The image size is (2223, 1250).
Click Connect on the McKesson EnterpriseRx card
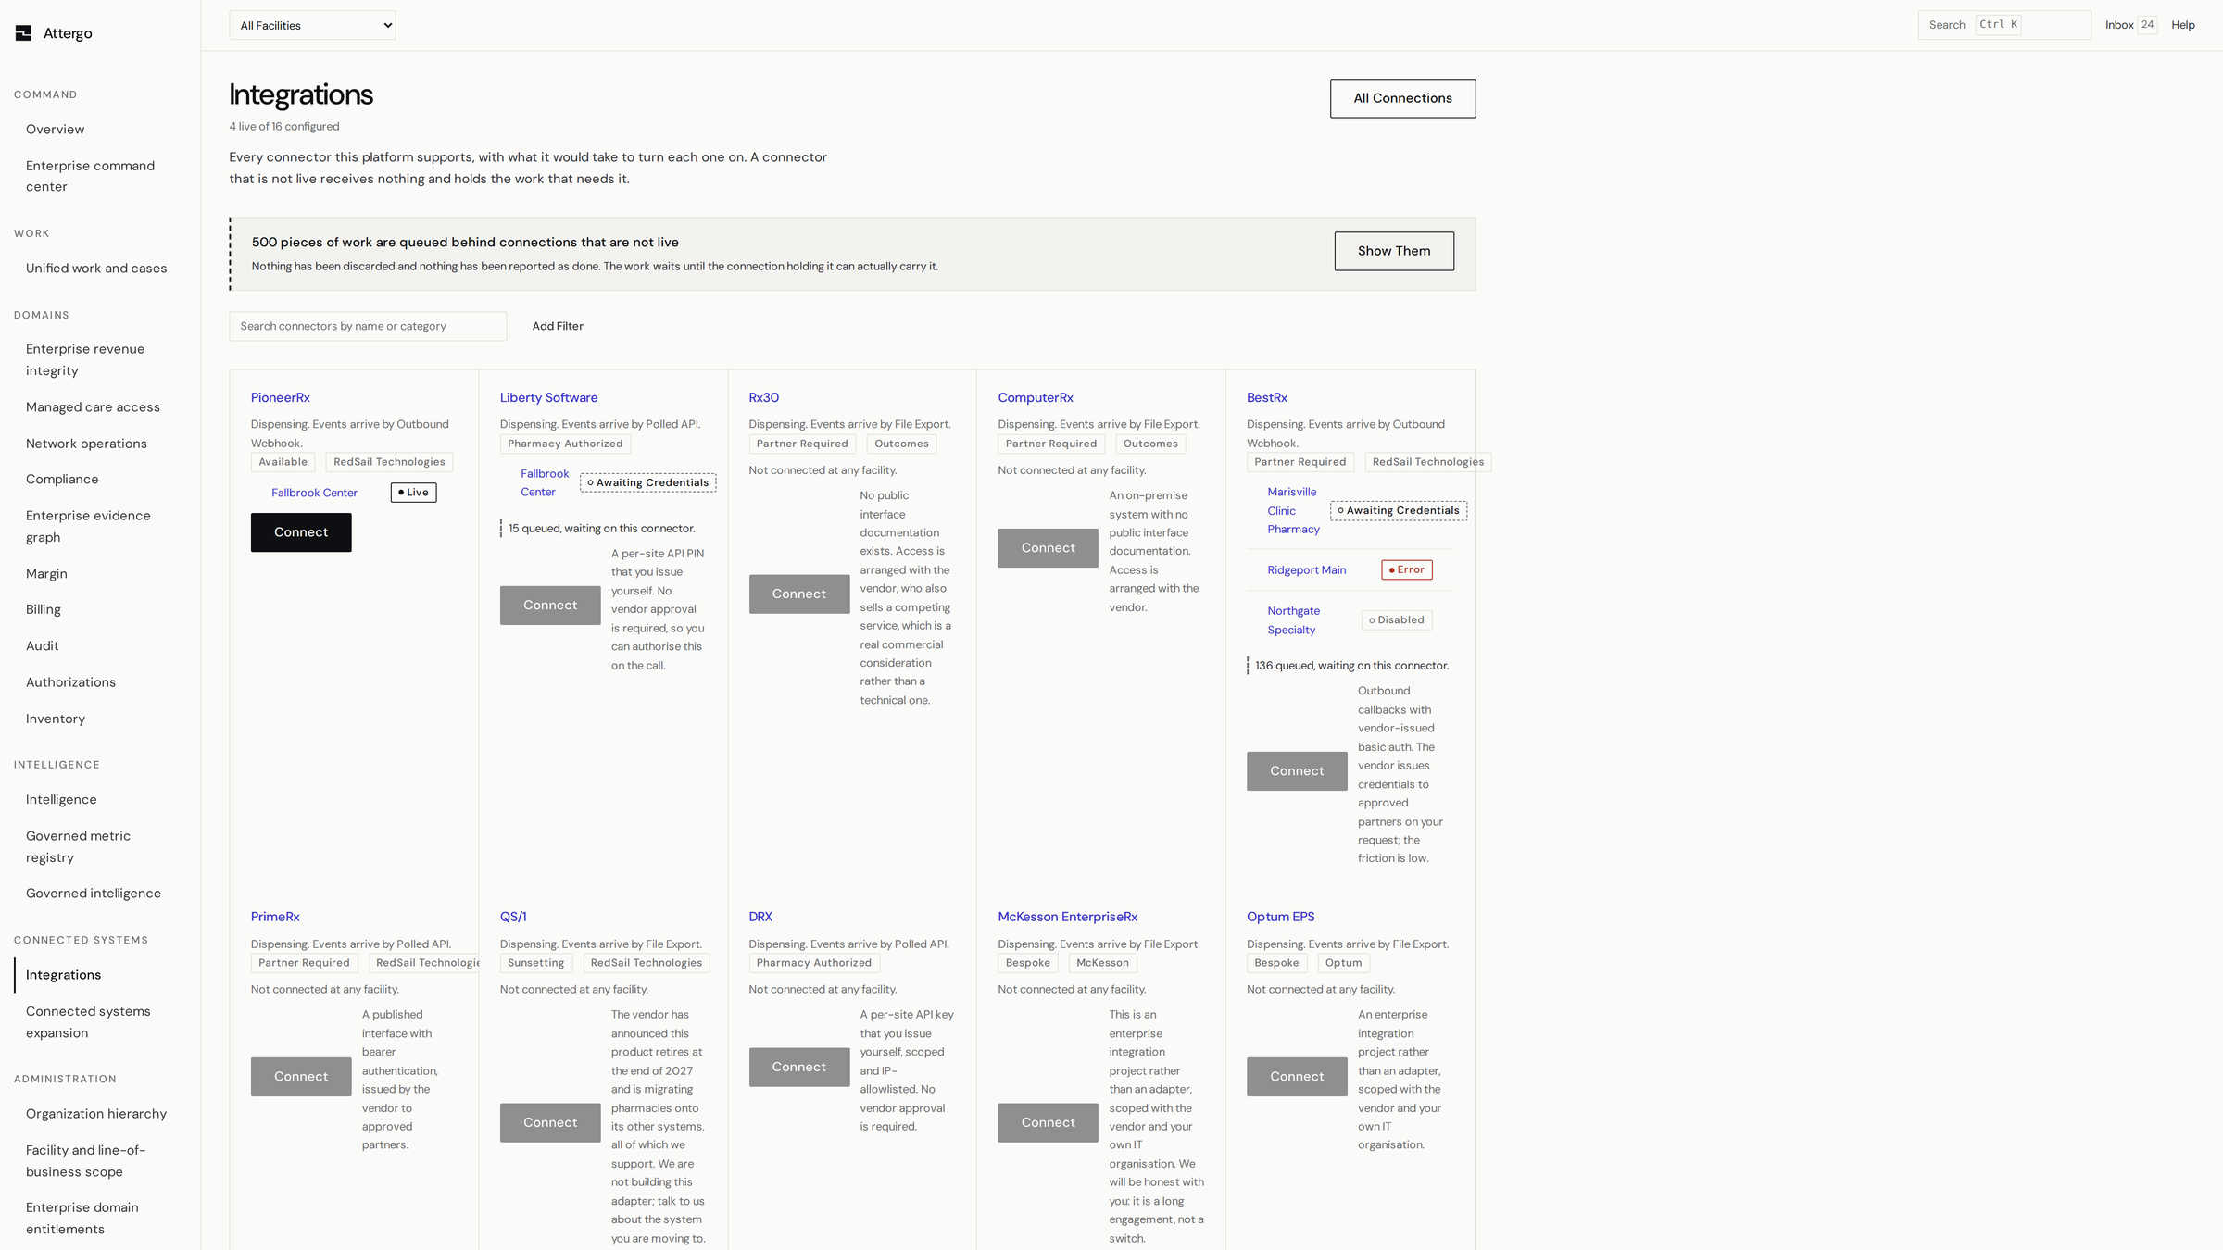point(1048,1122)
